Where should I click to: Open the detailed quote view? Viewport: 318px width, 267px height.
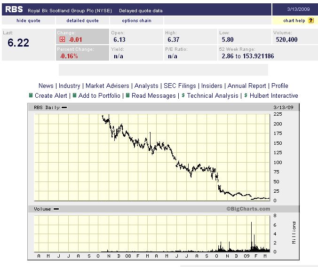point(82,21)
